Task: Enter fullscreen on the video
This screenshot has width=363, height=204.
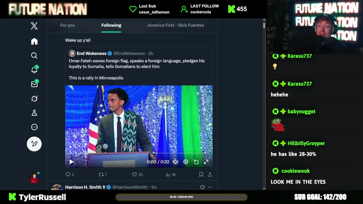Action: [x=206, y=162]
